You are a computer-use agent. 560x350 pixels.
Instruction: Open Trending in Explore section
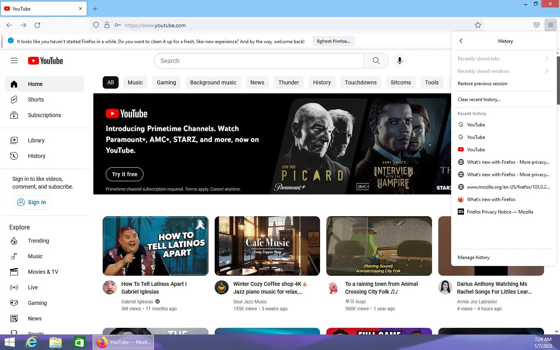pos(44,241)
